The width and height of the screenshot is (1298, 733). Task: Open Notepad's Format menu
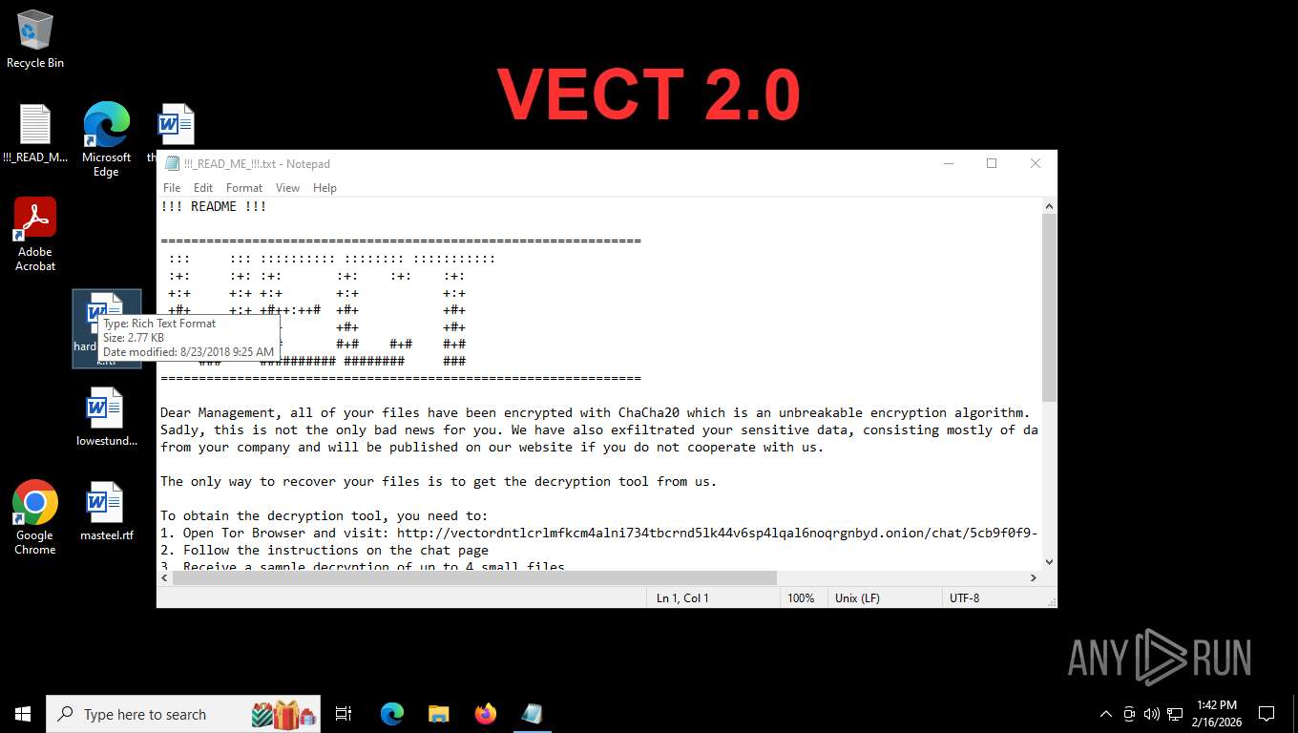(244, 188)
